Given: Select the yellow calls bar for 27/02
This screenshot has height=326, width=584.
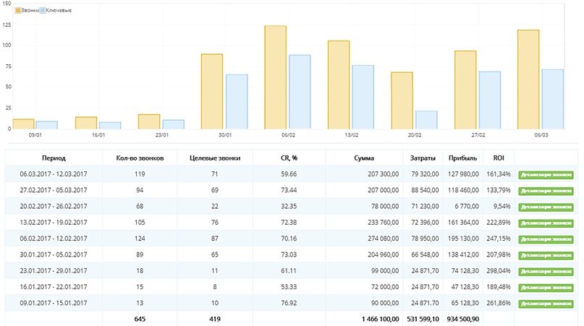Looking at the screenshot, I should [465, 90].
